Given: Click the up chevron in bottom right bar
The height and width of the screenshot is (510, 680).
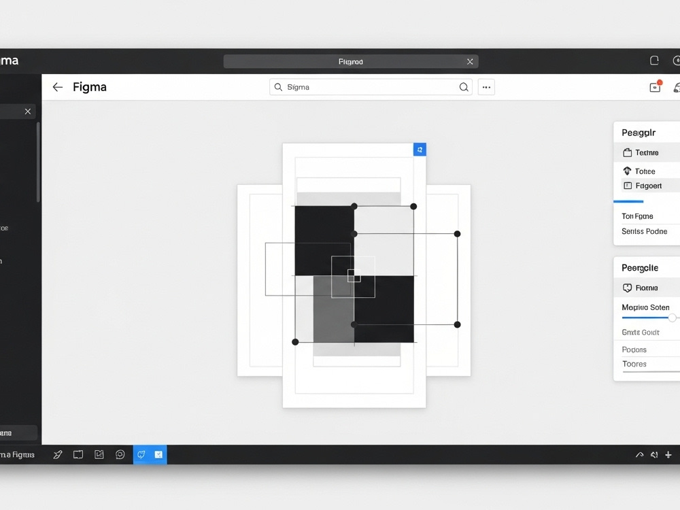Looking at the screenshot, I should point(639,455).
